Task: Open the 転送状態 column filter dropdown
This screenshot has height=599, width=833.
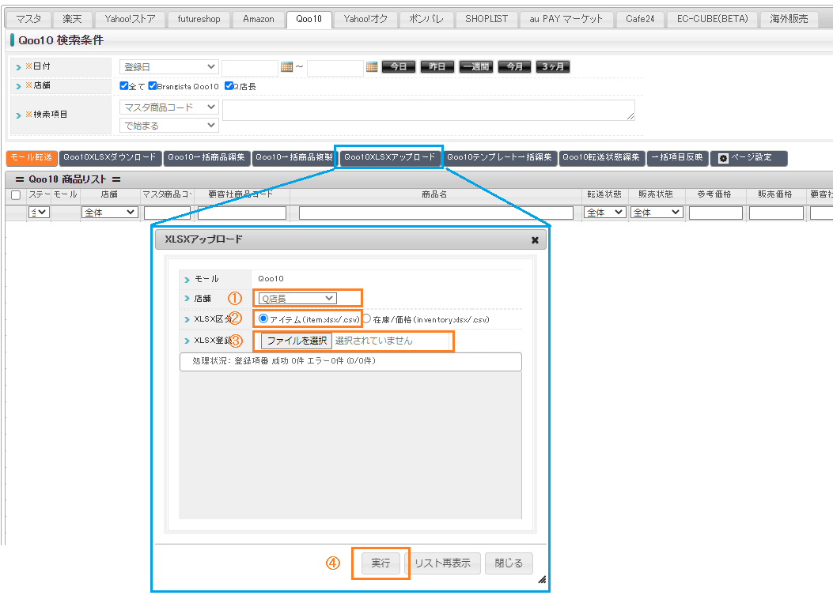Action: pyautogui.click(x=604, y=213)
